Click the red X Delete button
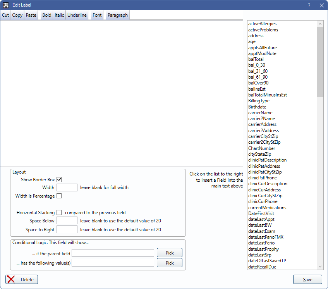 coord(22,279)
